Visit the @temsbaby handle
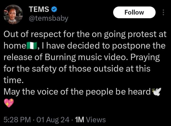This screenshot has height=126, width=171. click(49, 18)
